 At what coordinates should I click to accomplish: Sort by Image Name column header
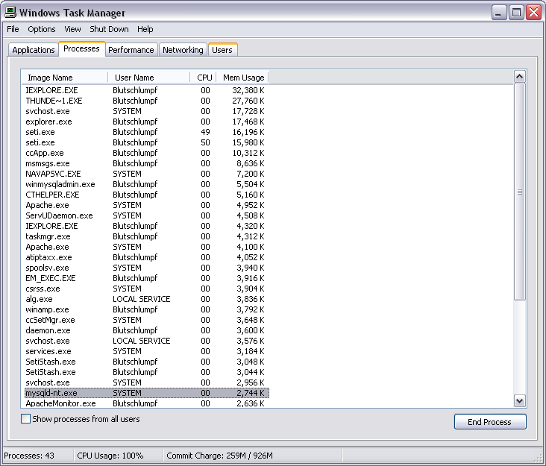click(x=64, y=78)
